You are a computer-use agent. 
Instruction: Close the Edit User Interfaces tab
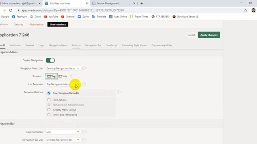tap(87, 3)
